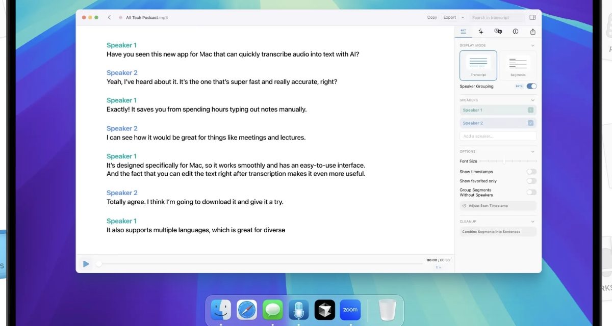The image size is (612, 326).
Task: Change playback speed 1x
Action: tap(438, 267)
